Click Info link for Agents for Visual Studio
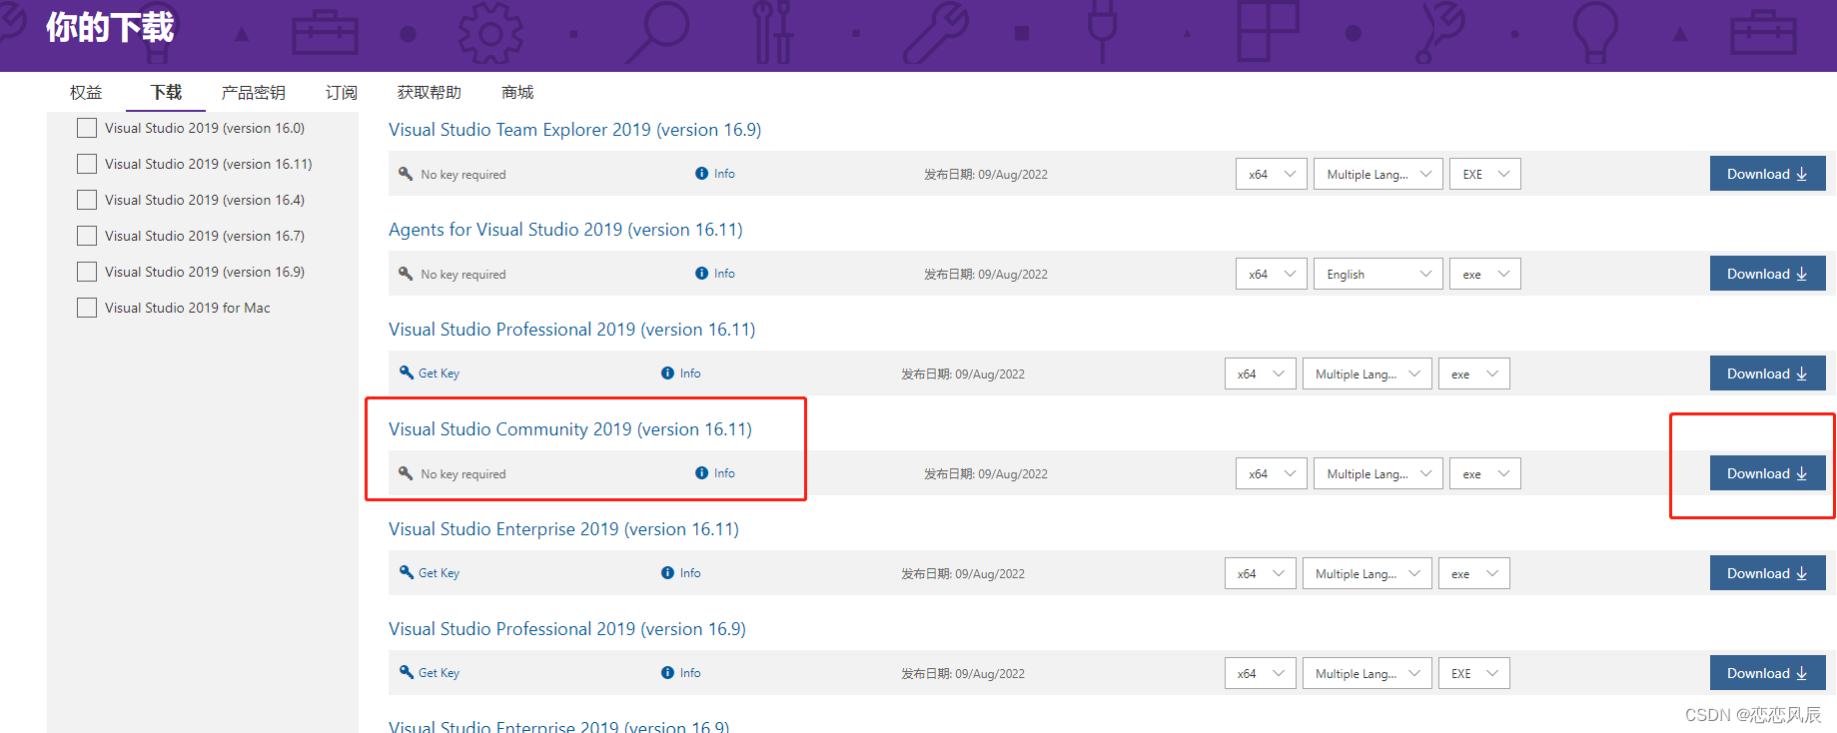 [x=724, y=274]
